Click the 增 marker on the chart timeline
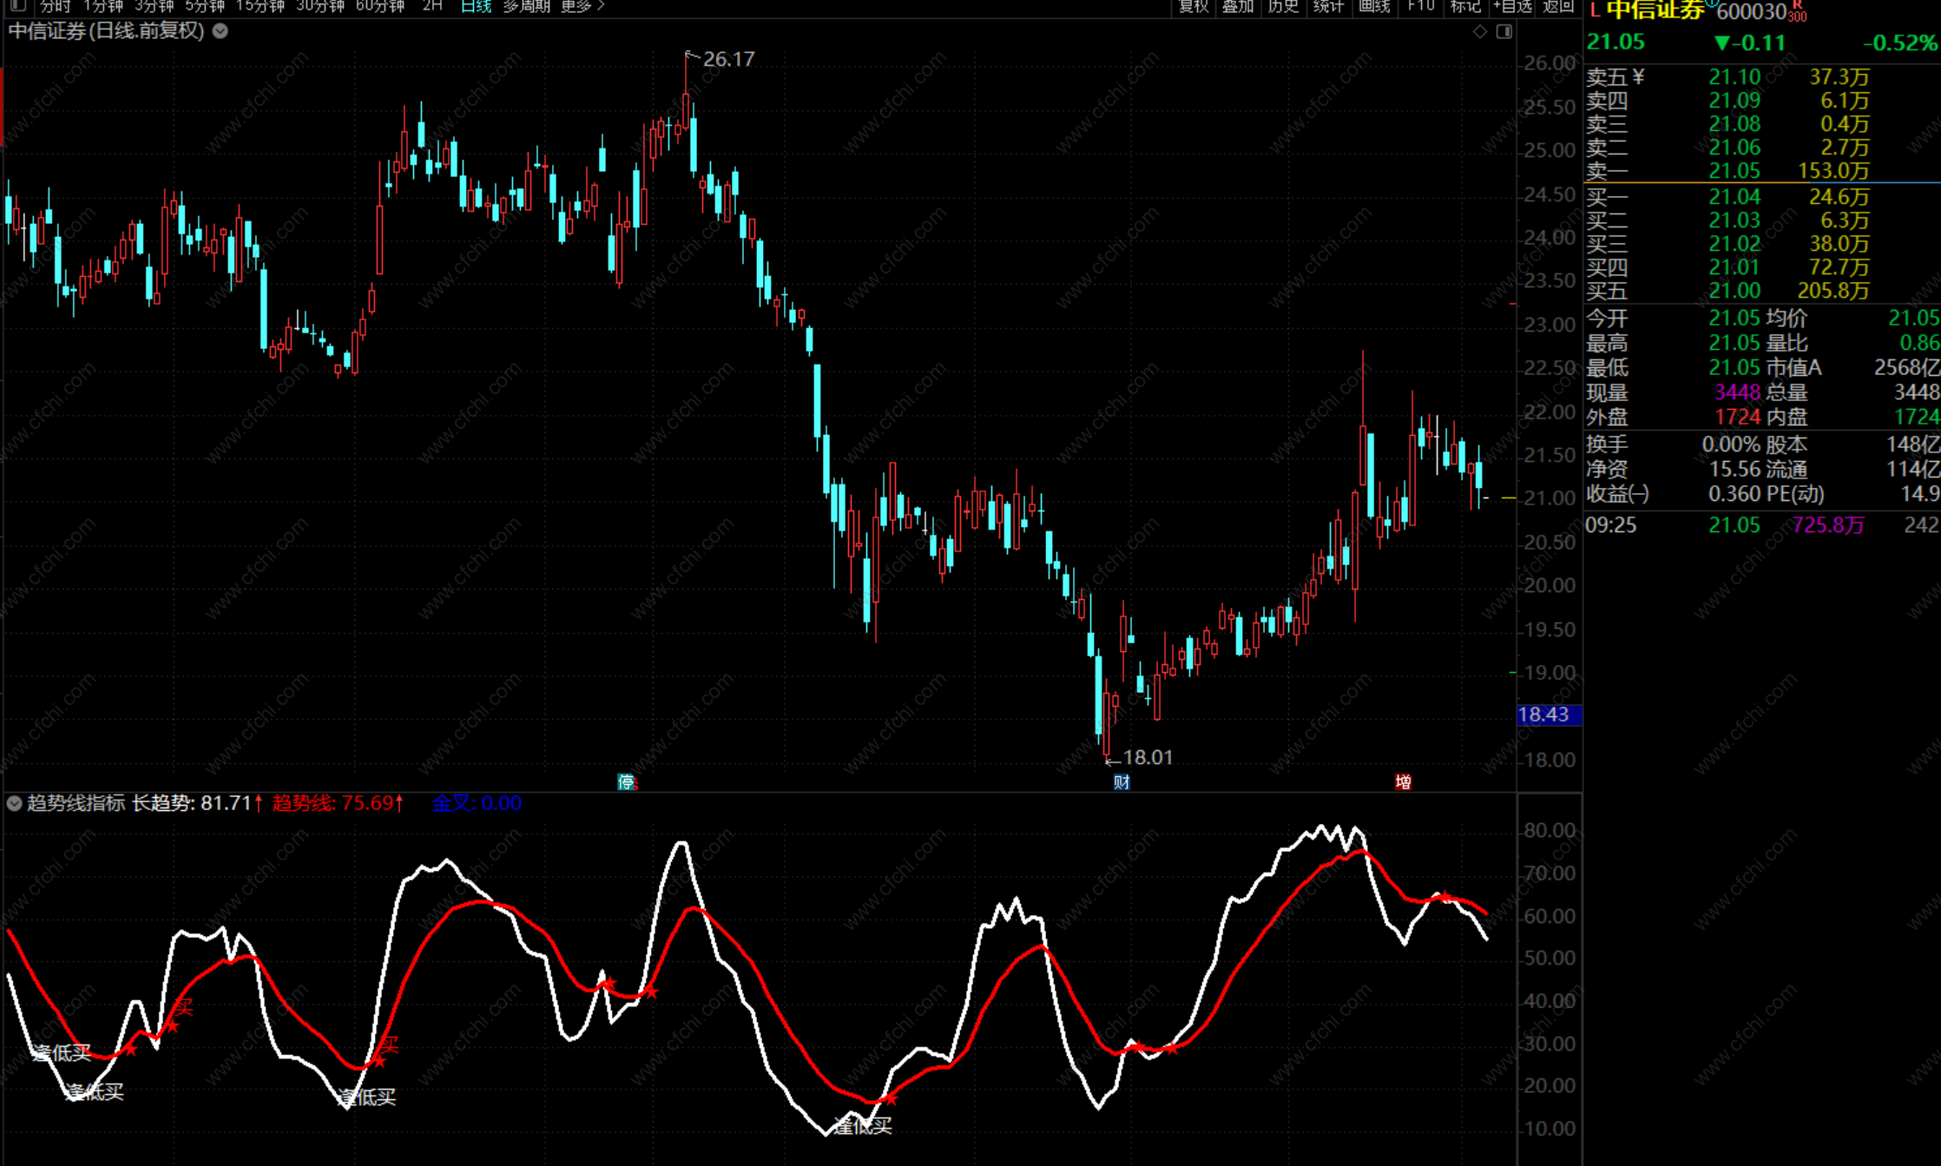This screenshot has width=1941, height=1166. [x=1403, y=781]
